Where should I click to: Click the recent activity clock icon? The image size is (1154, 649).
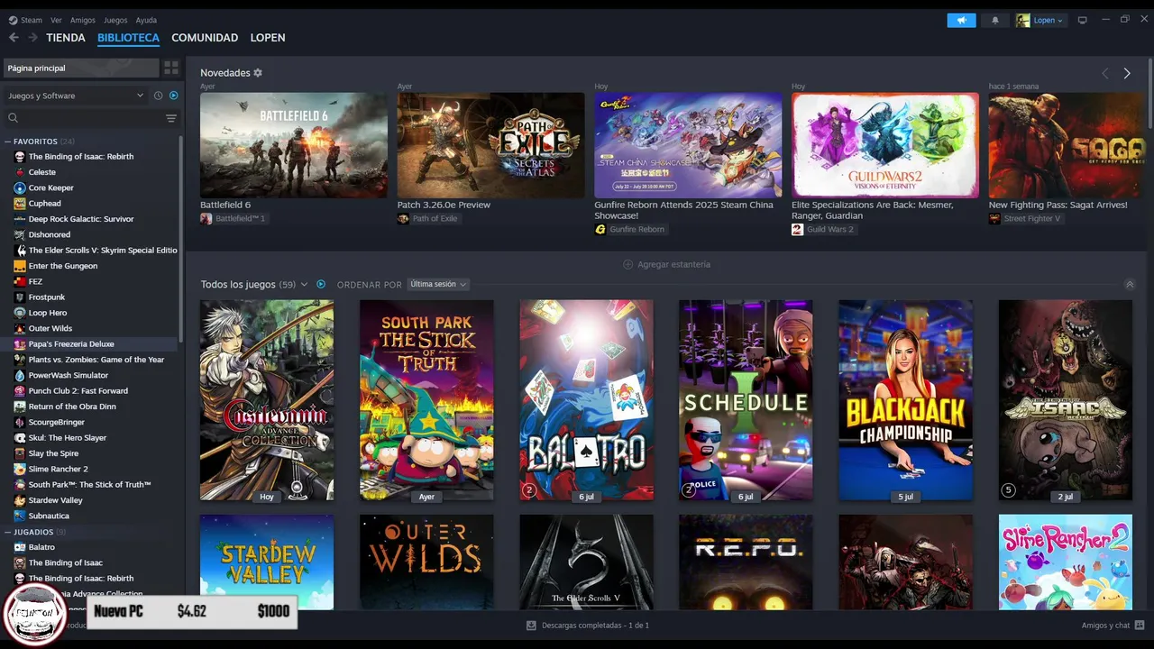click(158, 96)
